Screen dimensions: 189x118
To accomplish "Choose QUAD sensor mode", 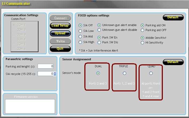I will click(151, 73).
